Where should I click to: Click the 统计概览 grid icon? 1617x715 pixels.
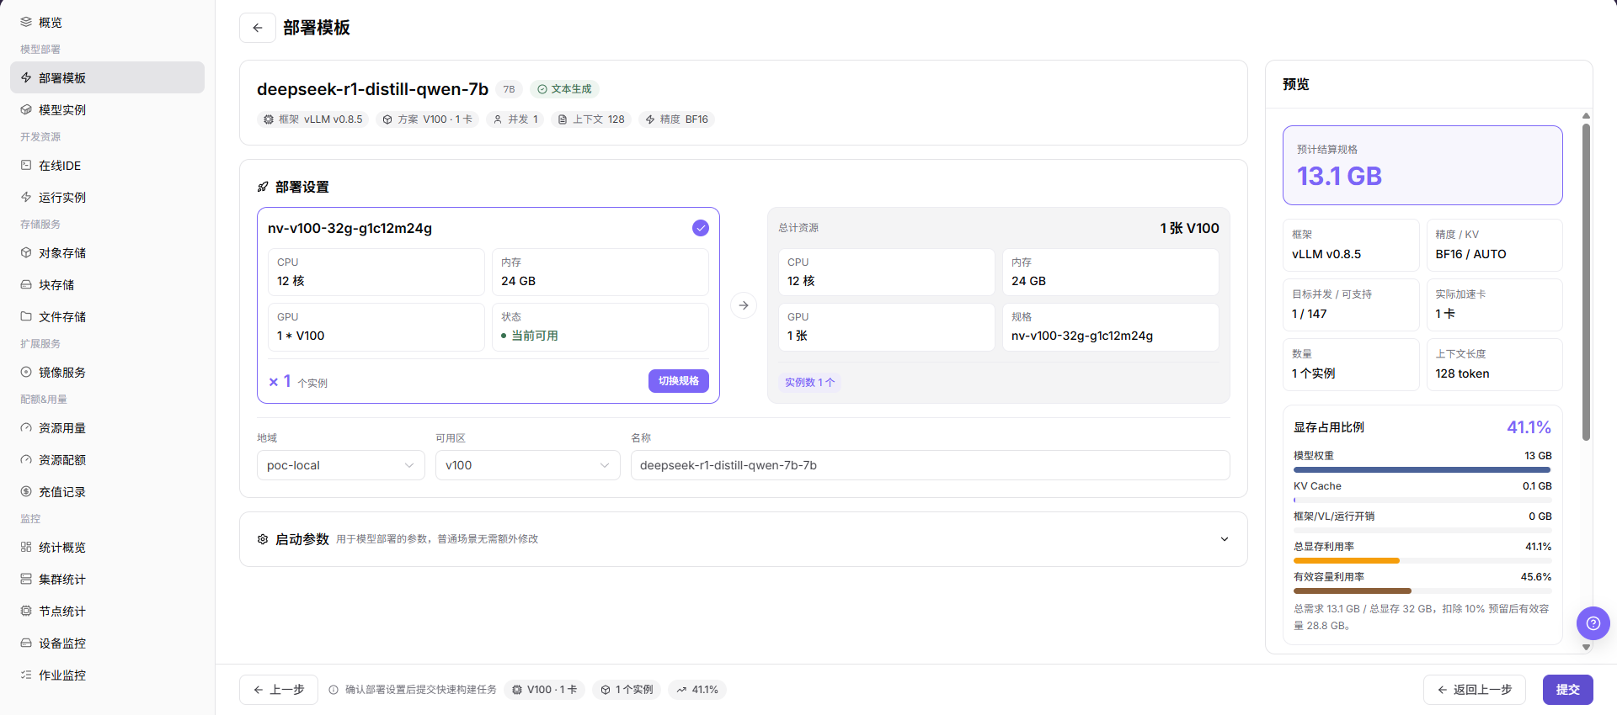pyautogui.click(x=26, y=547)
